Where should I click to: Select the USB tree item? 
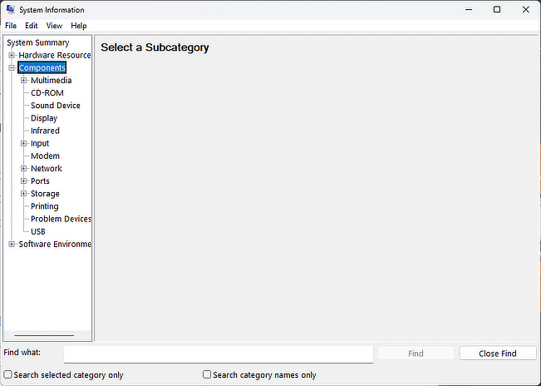pos(38,231)
